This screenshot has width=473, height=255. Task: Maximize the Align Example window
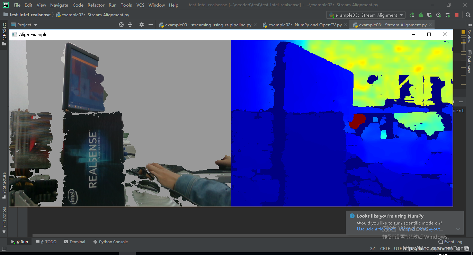[x=429, y=34]
